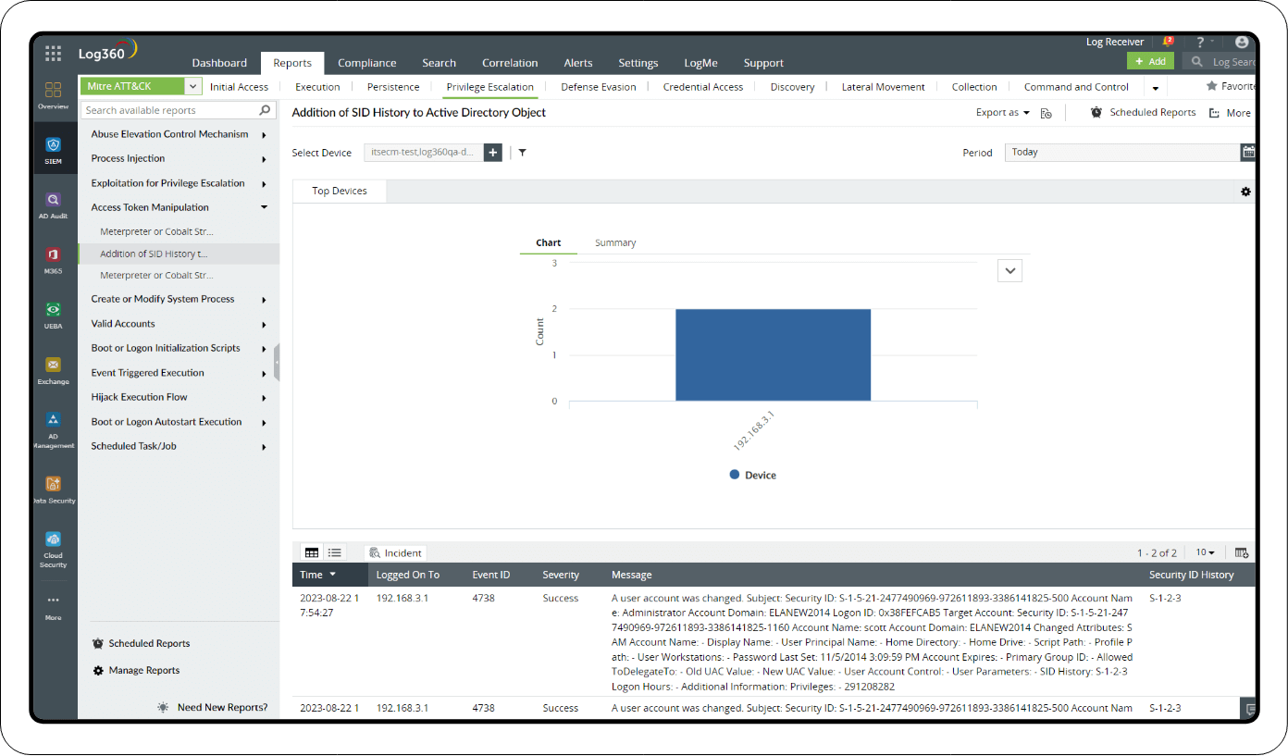
Task: Open the device filter funnel icon
Action: point(522,153)
